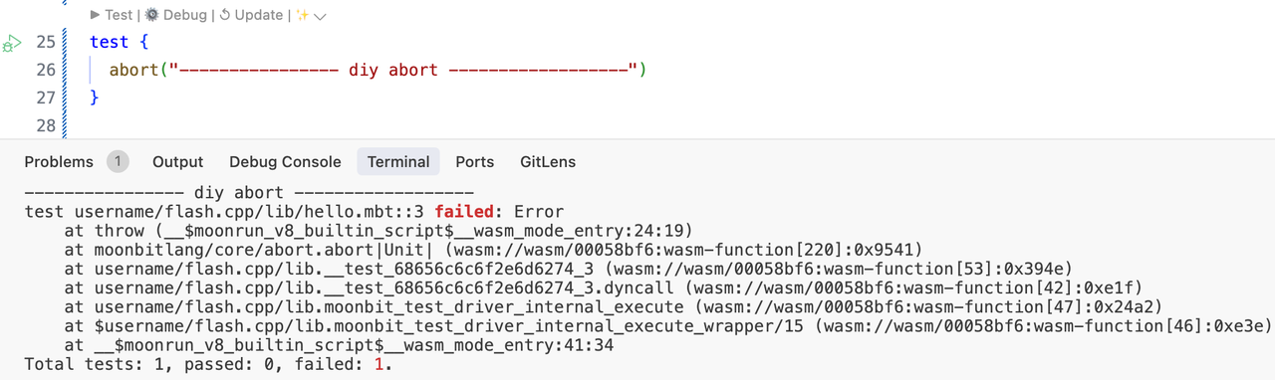Open the Debug Console tab
The width and height of the screenshot is (1275, 380).
coord(285,161)
